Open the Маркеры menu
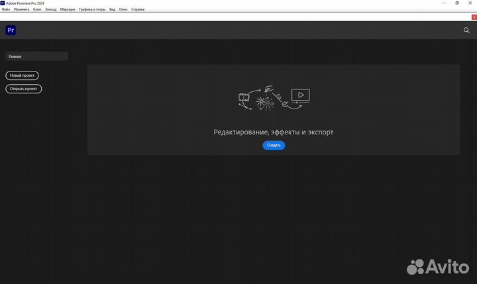The height and width of the screenshot is (284, 477). coord(68,9)
